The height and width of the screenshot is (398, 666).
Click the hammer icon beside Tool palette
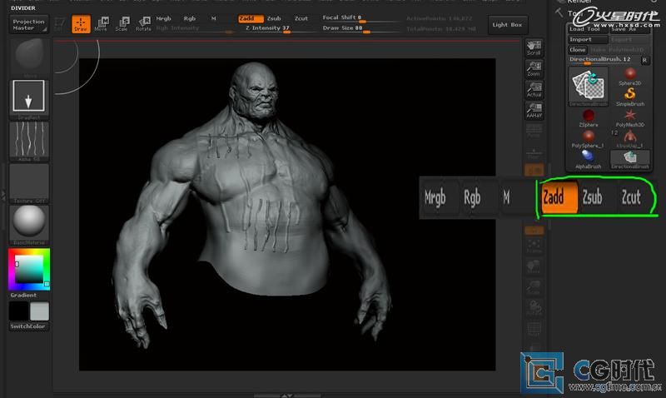(559, 12)
